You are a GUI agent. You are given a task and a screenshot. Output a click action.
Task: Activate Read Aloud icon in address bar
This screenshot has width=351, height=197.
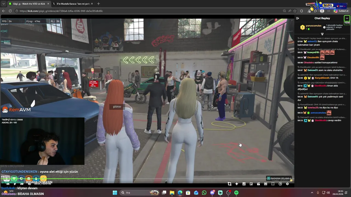coord(290,11)
